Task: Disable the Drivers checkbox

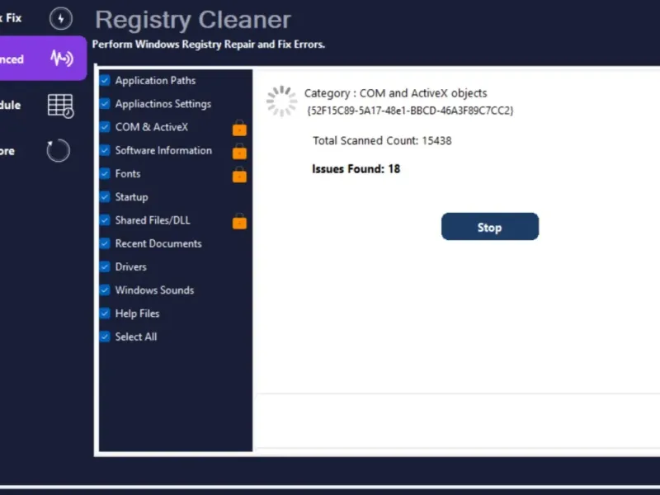Action: [x=106, y=266]
